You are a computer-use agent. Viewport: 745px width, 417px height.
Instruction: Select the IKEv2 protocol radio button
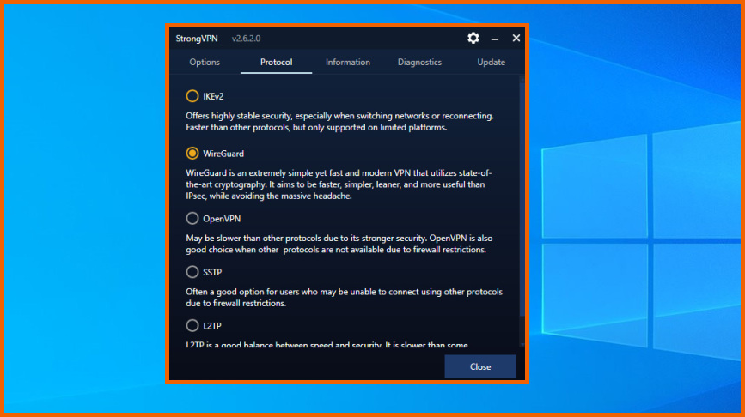[192, 96]
